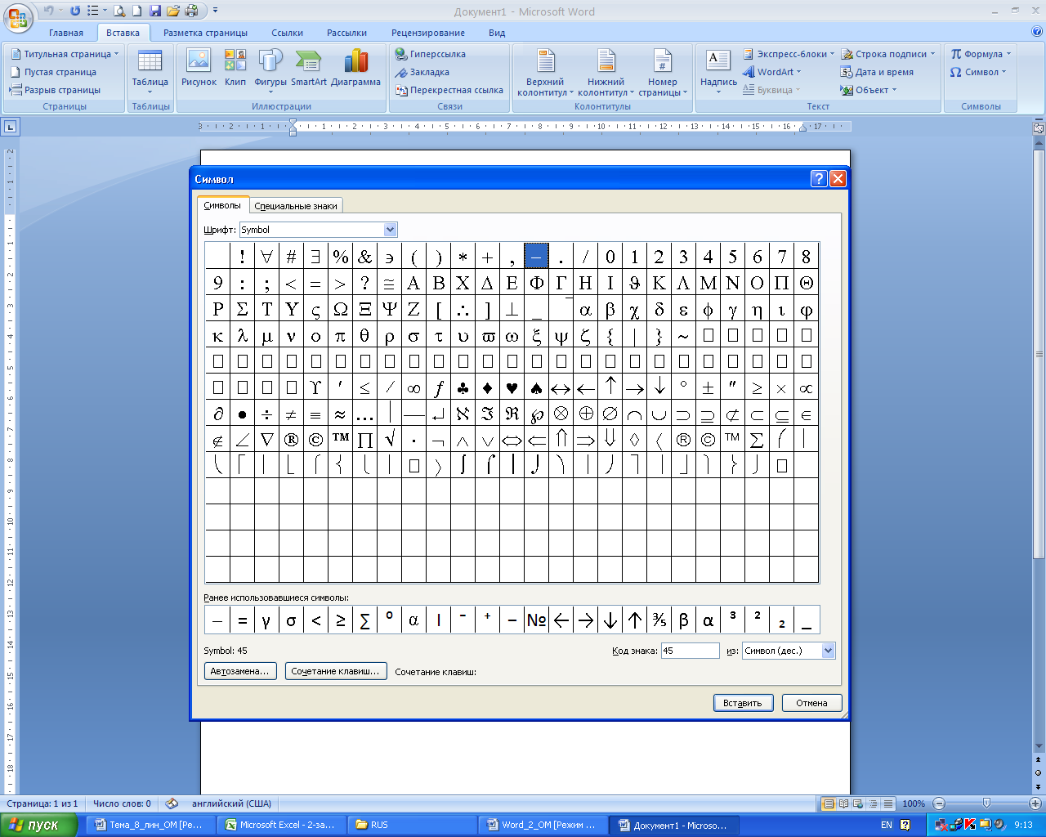Screen dimensions: 1046x837
Task: Open the Специальные знаки tab
Action: tap(296, 206)
